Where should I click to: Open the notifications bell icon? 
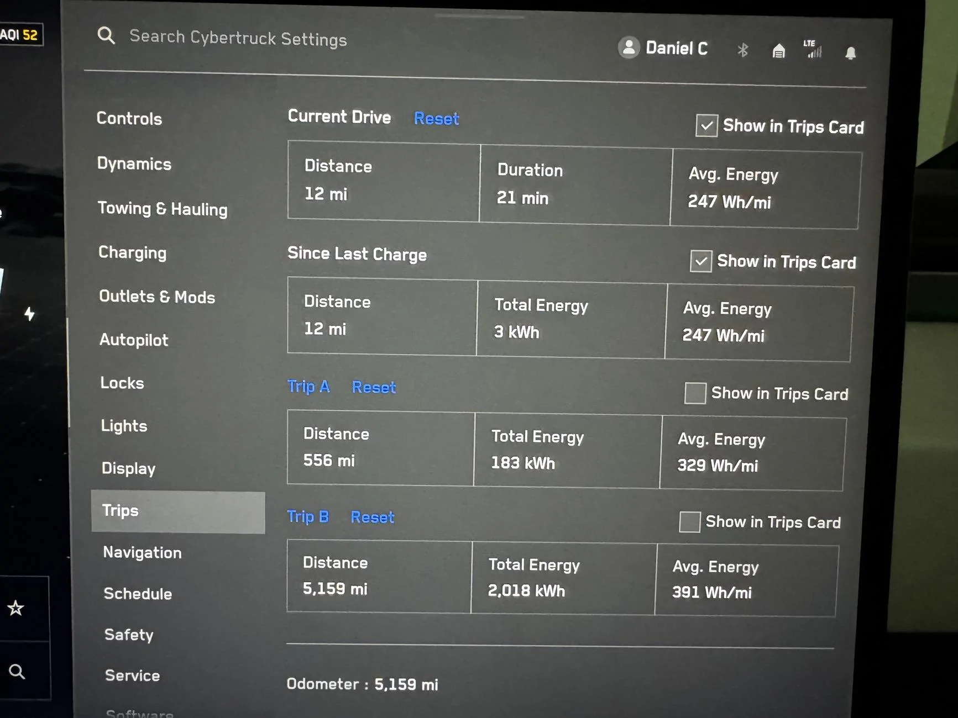pos(850,53)
